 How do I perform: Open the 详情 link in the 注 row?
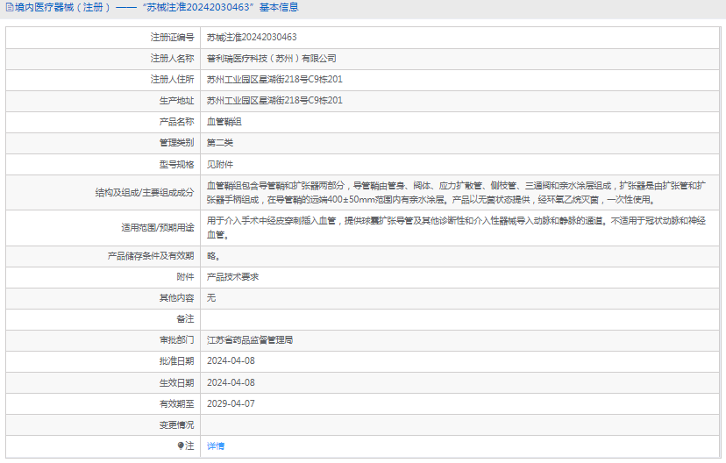(x=216, y=445)
